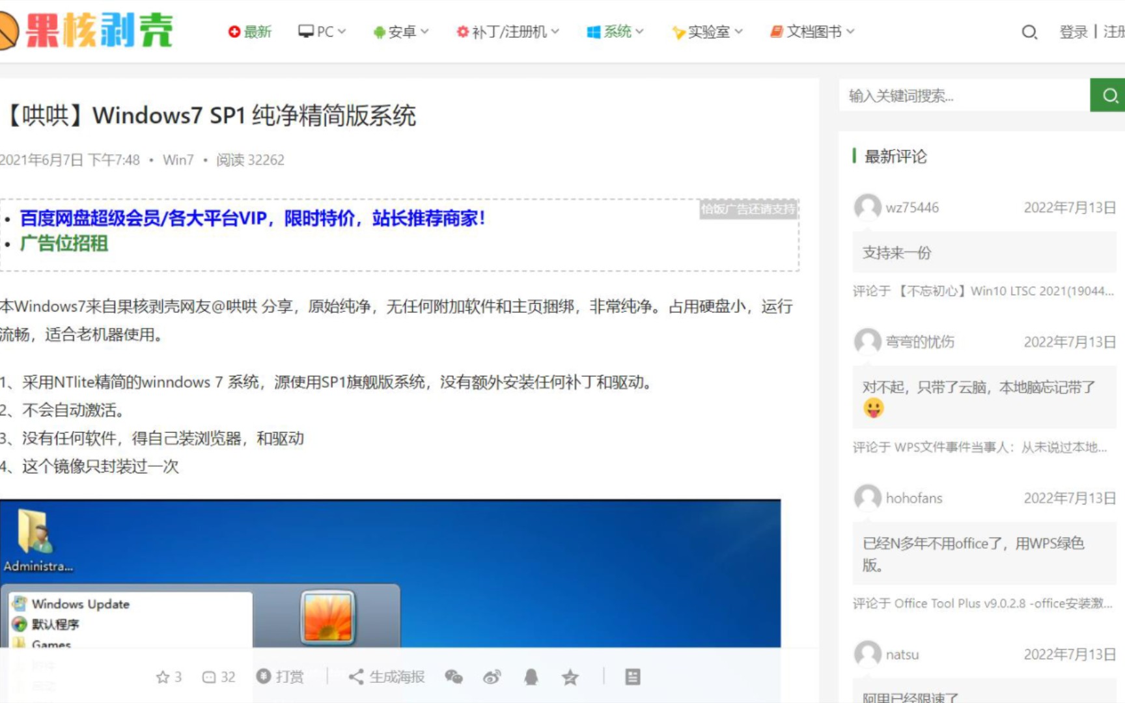Viewport: 1125px width, 703px height.
Task: Click the green sidebar search button
Action: click(1109, 94)
